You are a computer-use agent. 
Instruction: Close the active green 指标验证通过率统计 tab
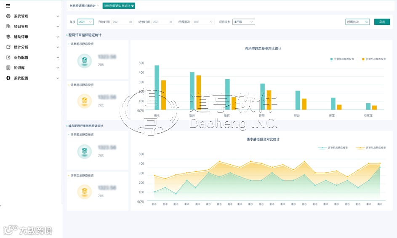pyautogui.click(x=133, y=6)
